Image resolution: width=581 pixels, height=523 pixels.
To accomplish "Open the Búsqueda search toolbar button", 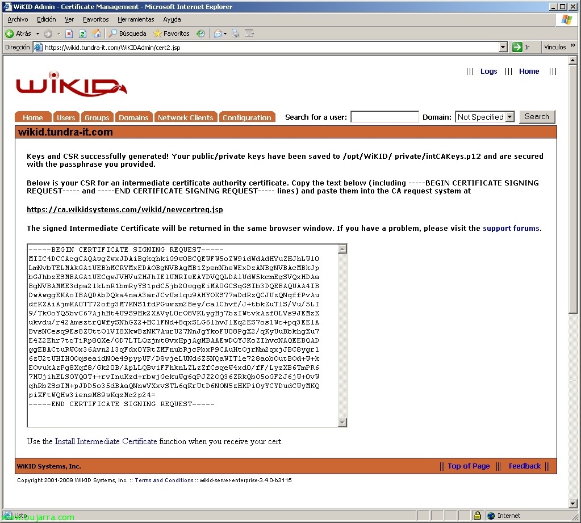I will click(127, 33).
